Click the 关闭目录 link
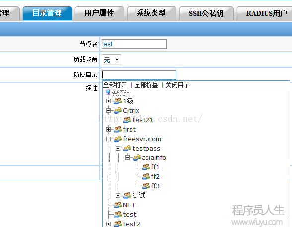This screenshot has height=227, width=292. point(177,85)
